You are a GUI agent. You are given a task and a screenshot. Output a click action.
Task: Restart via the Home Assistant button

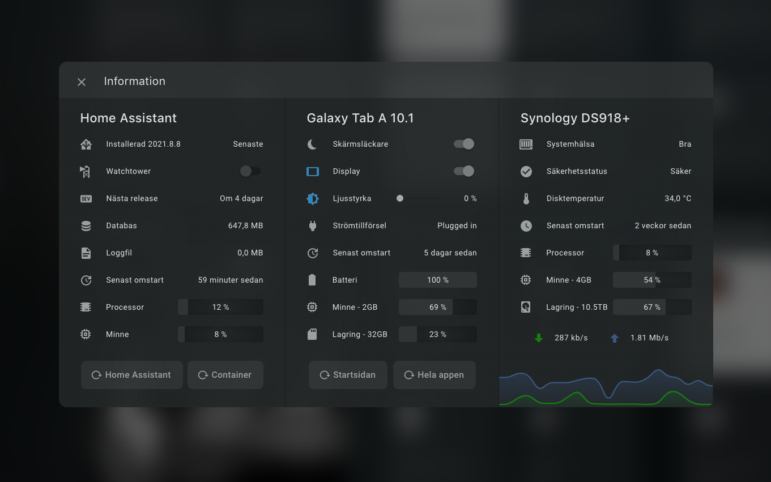pos(132,375)
